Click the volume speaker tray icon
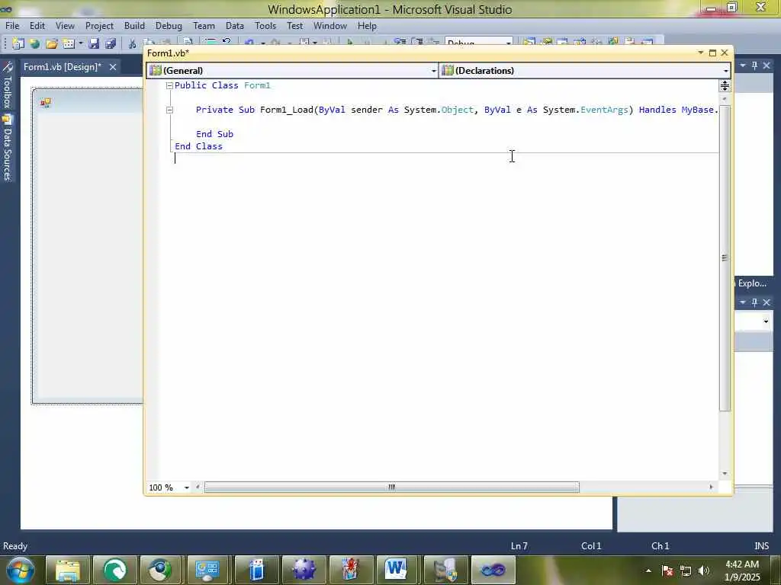 pos(703,571)
